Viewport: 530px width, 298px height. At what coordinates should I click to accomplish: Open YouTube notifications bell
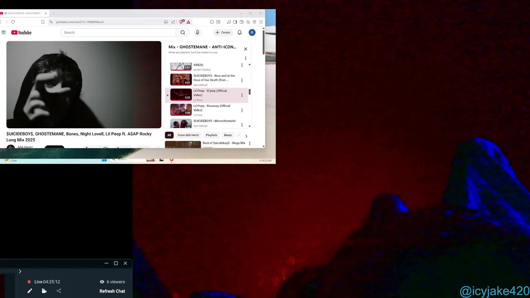click(239, 32)
